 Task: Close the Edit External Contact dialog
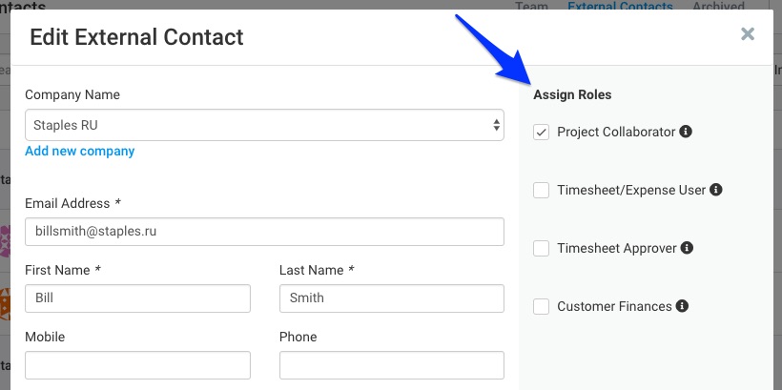tap(748, 34)
